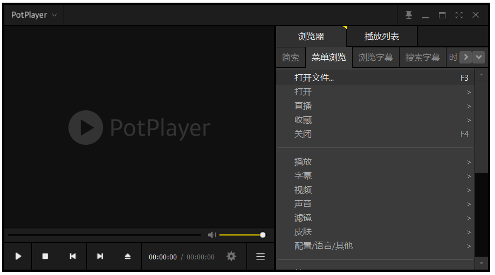The height and width of the screenshot is (275, 495).
Task: Open the PotPlayer main menu dropdown
Action: click(34, 15)
